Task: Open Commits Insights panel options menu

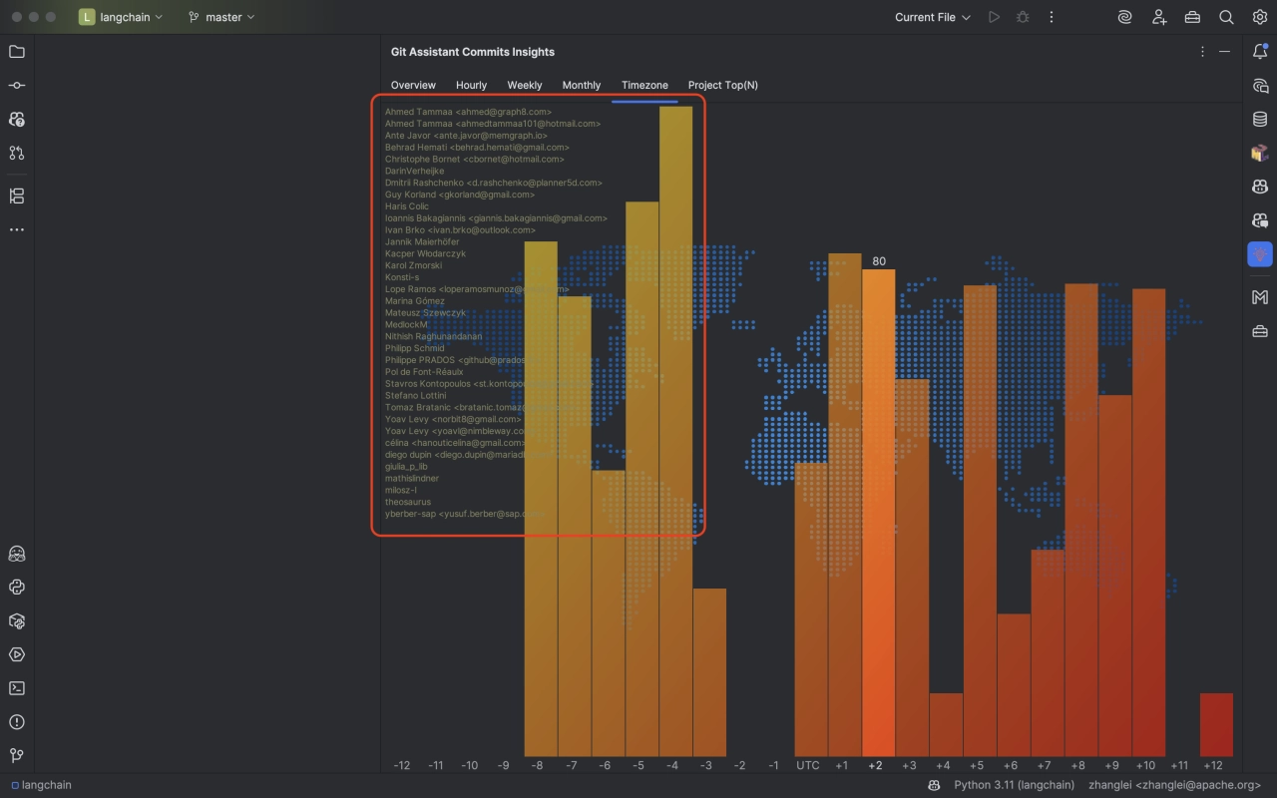Action: (x=1202, y=52)
